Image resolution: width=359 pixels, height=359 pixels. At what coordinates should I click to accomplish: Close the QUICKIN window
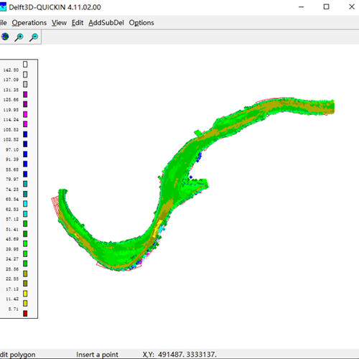(x=352, y=6)
